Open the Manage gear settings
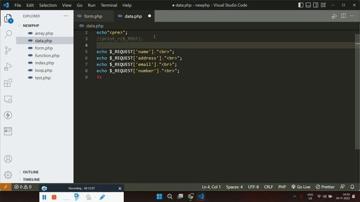The width and height of the screenshot is (360, 202). (x=8, y=175)
